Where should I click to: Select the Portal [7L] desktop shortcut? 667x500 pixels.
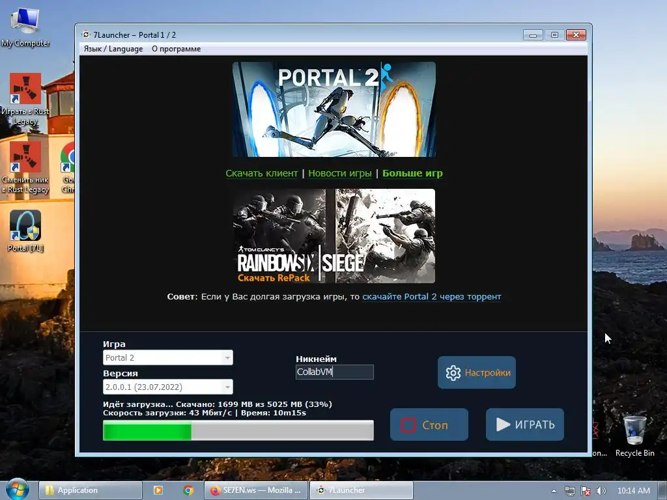(x=25, y=231)
